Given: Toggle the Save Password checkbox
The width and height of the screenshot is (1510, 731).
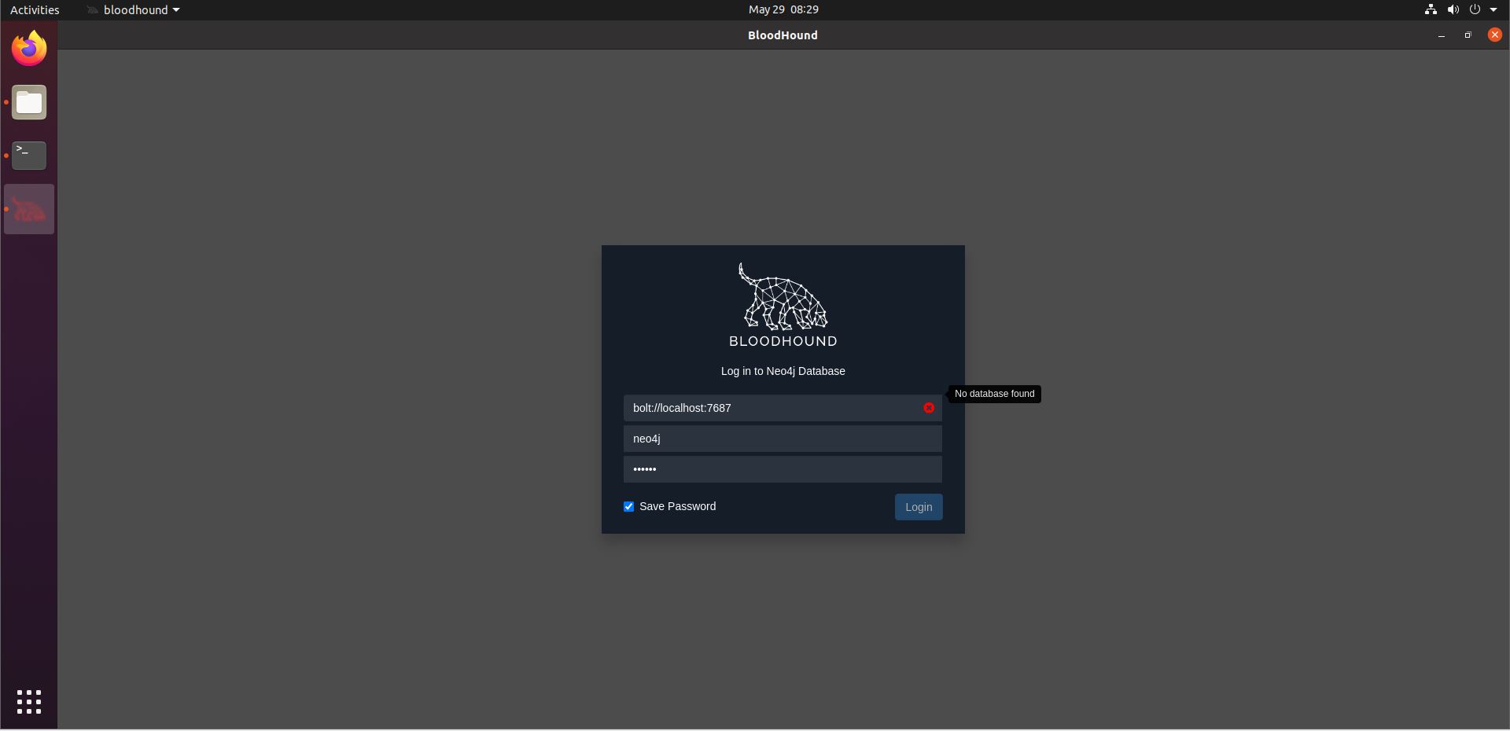Looking at the screenshot, I should [x=628, y=507].
